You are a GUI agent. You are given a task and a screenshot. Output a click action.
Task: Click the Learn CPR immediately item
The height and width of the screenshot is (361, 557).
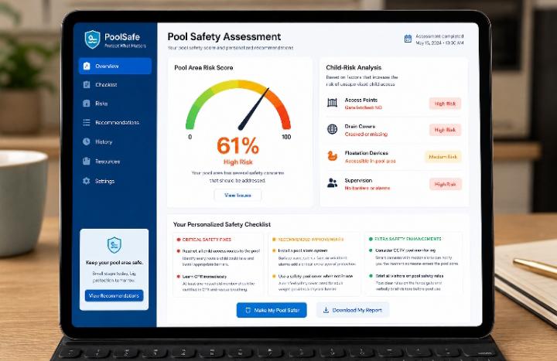click(204, 277)
